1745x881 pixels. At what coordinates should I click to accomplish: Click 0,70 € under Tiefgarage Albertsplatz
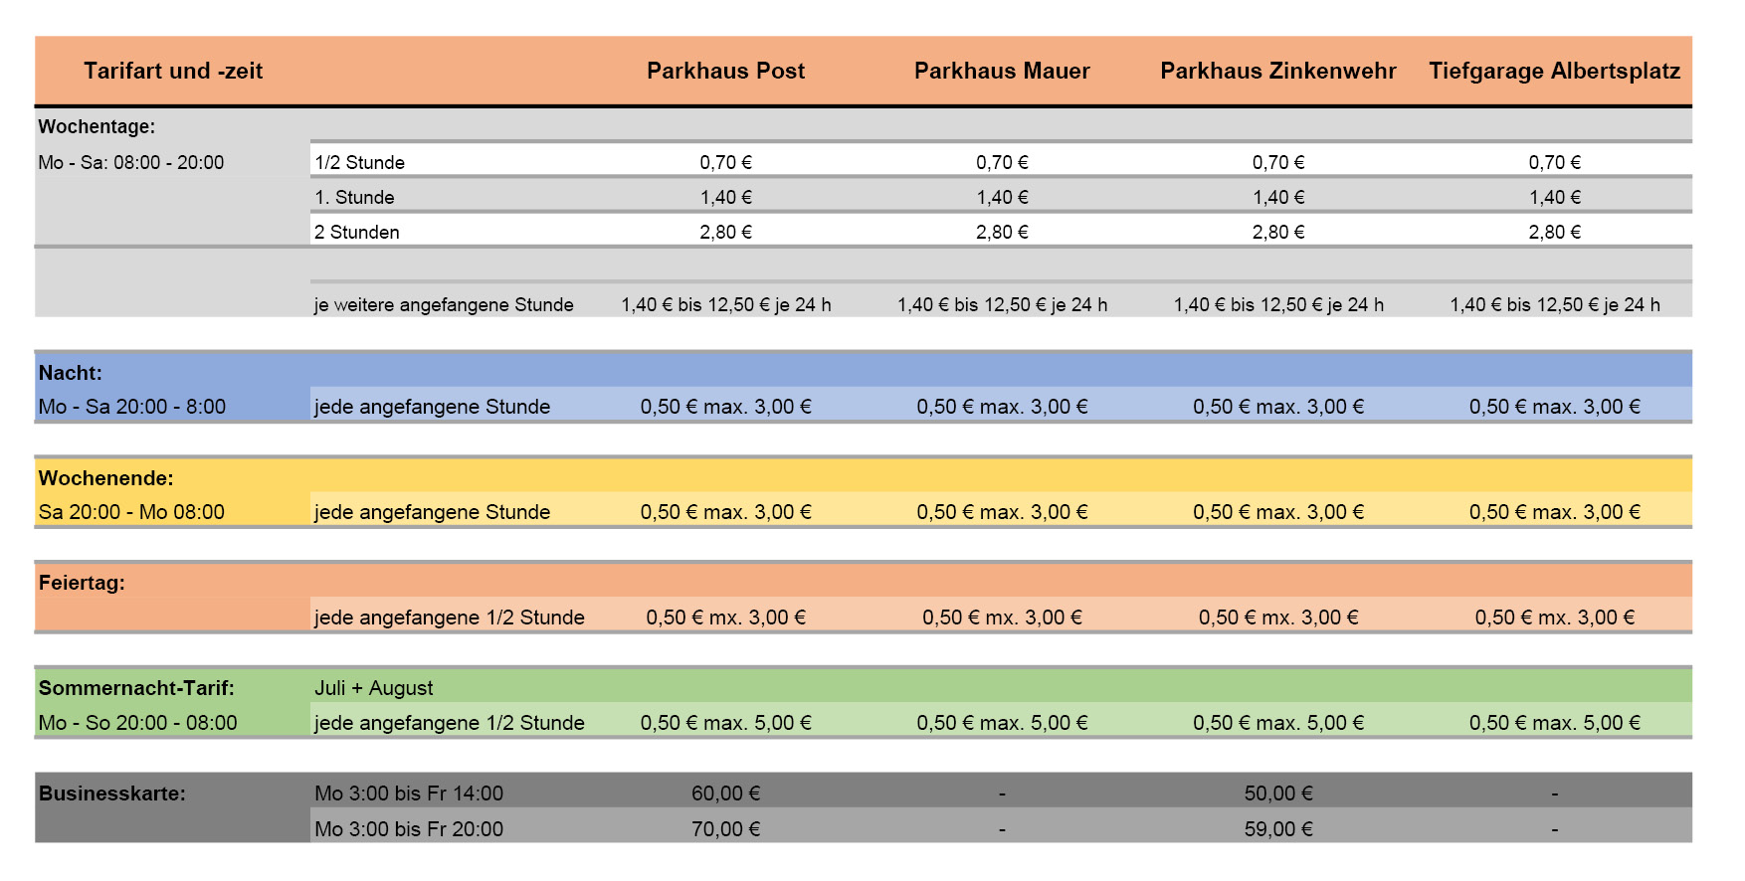click(1555, 162)
